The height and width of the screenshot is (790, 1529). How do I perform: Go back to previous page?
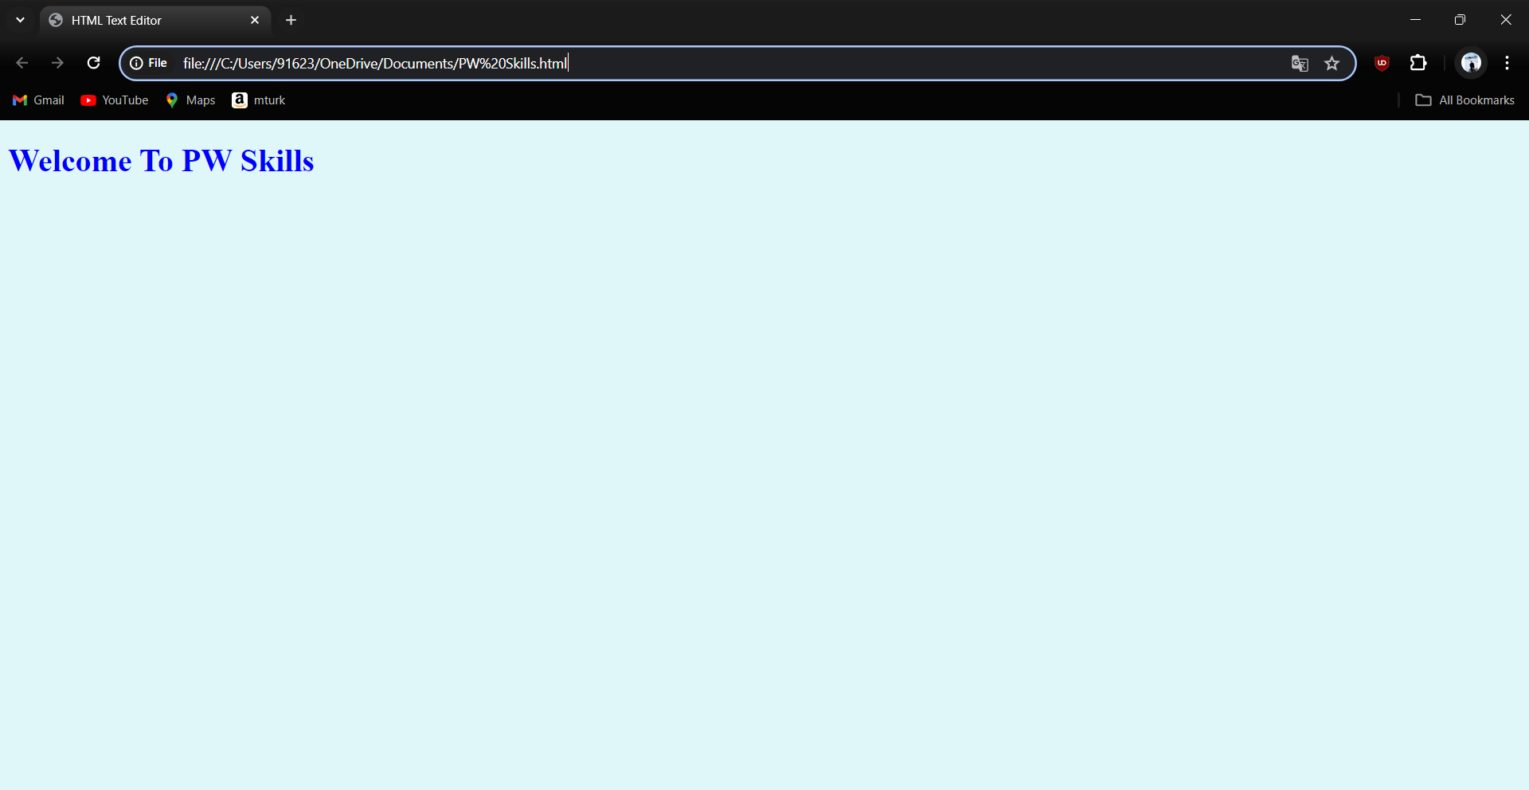click(22, 63)
